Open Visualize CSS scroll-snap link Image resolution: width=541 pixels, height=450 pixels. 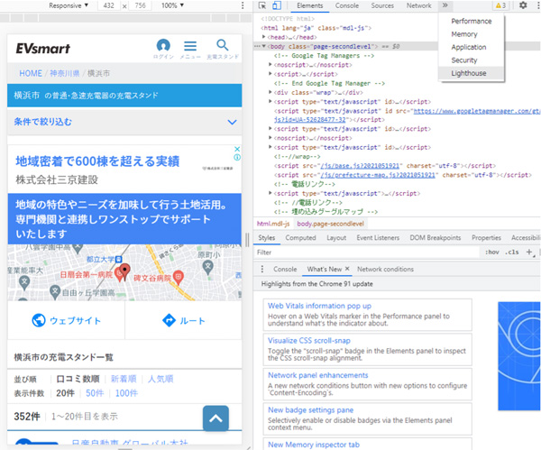pos(309,340)
